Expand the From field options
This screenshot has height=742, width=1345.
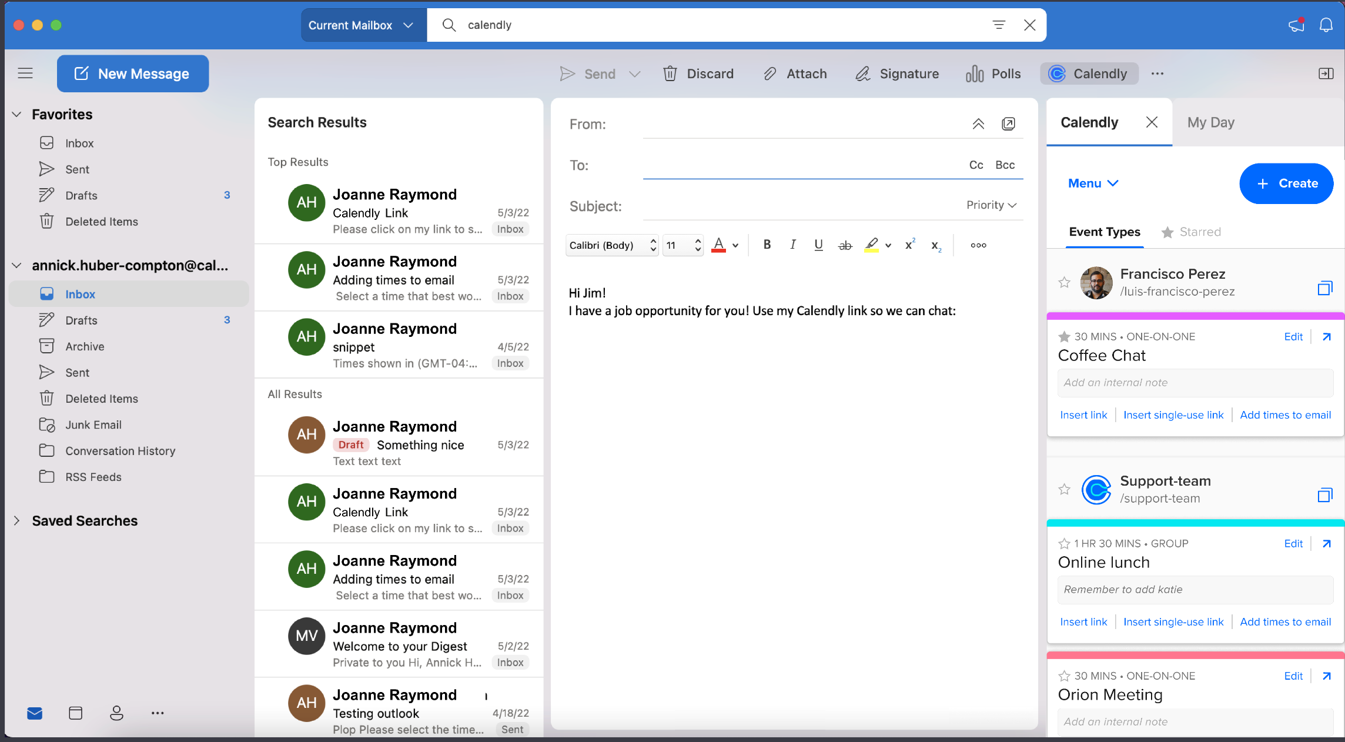[979, 123]
